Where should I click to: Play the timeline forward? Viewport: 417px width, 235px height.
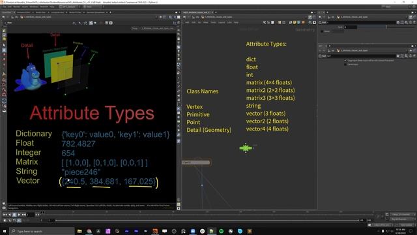(x=19, y=215)
